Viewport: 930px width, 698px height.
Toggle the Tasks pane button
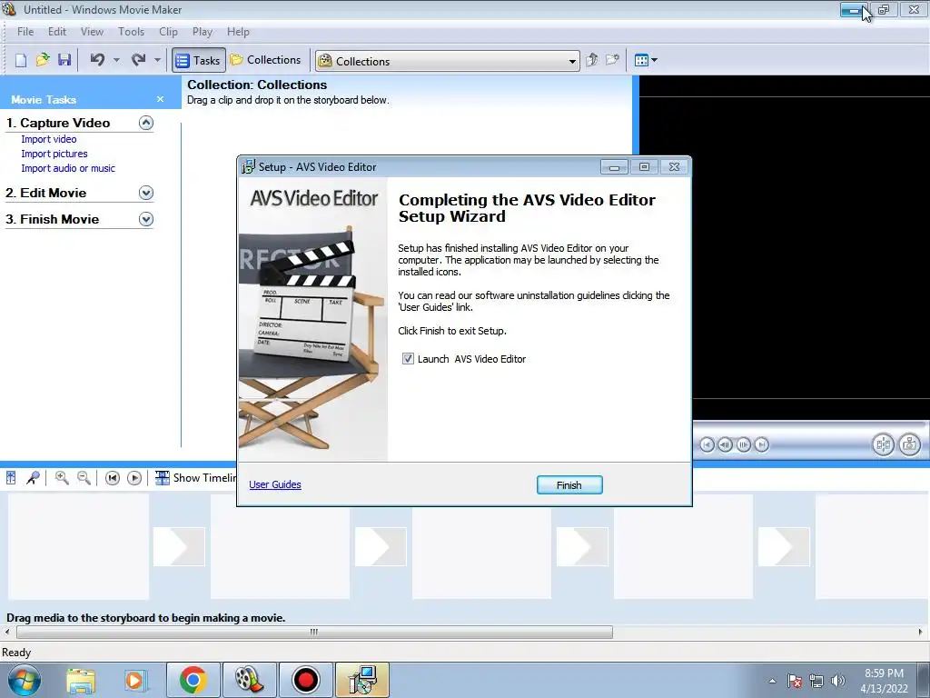(x=199, y=61)
